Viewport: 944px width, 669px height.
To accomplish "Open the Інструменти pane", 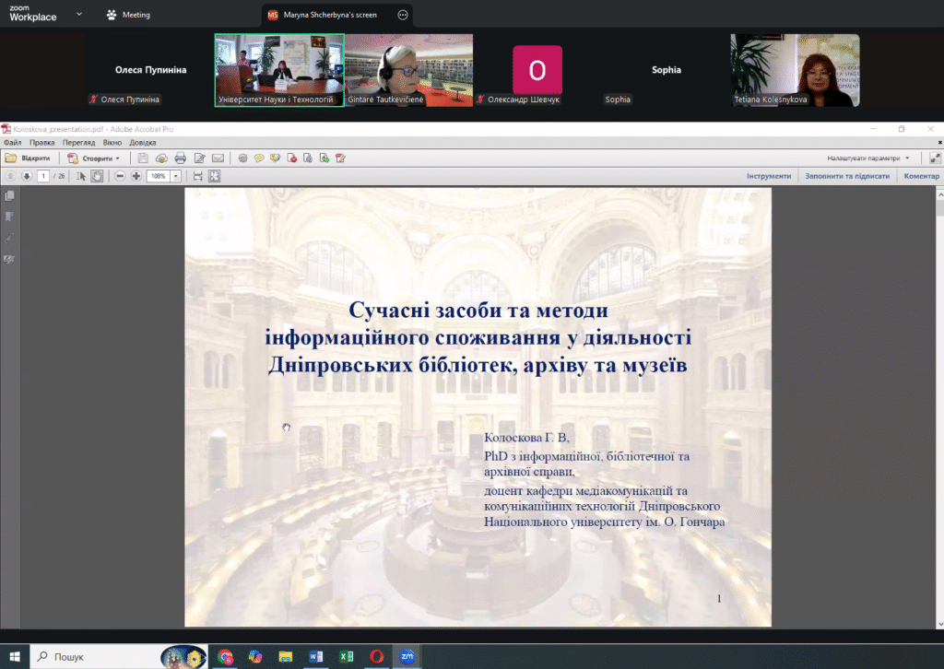I will pos(768,176).
